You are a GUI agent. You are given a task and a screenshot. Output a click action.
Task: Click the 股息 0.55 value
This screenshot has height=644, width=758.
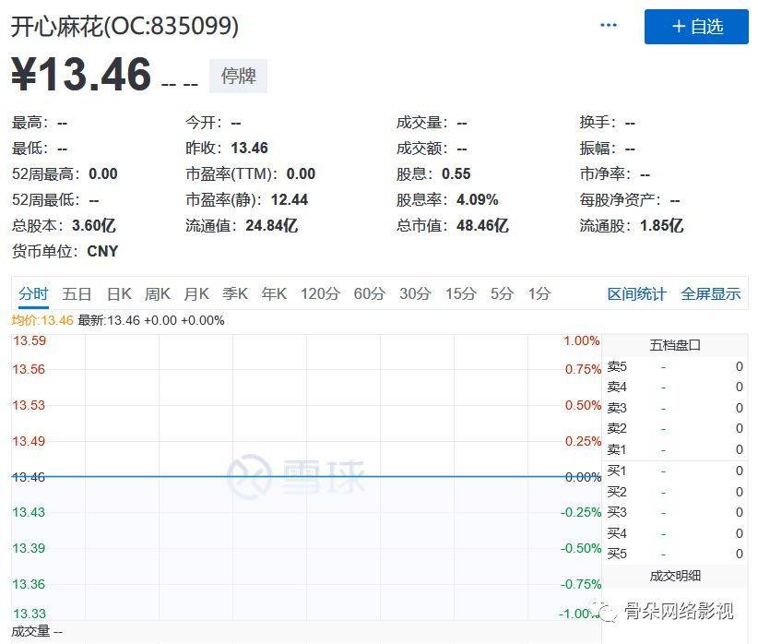(x=456, y=173)
